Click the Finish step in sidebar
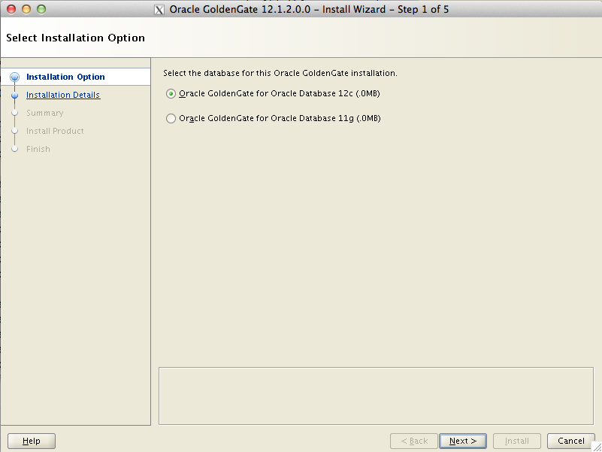The image size is (602, 452). [x=38, y=149]
